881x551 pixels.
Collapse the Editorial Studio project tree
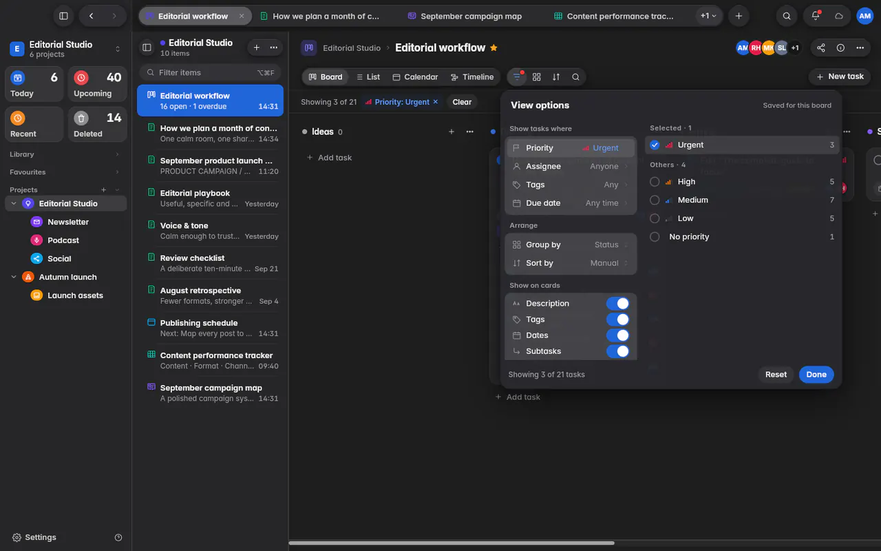pyautogui.click(x=14, y=204)
